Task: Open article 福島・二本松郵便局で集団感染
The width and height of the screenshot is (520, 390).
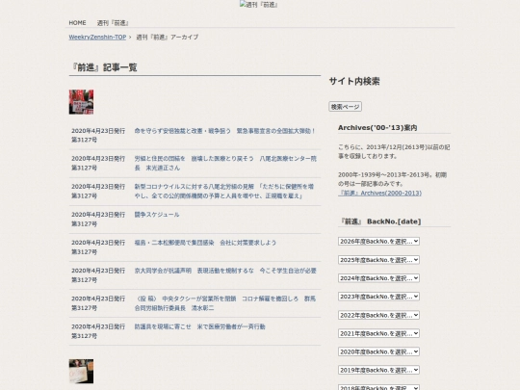Action: [205, 243]
